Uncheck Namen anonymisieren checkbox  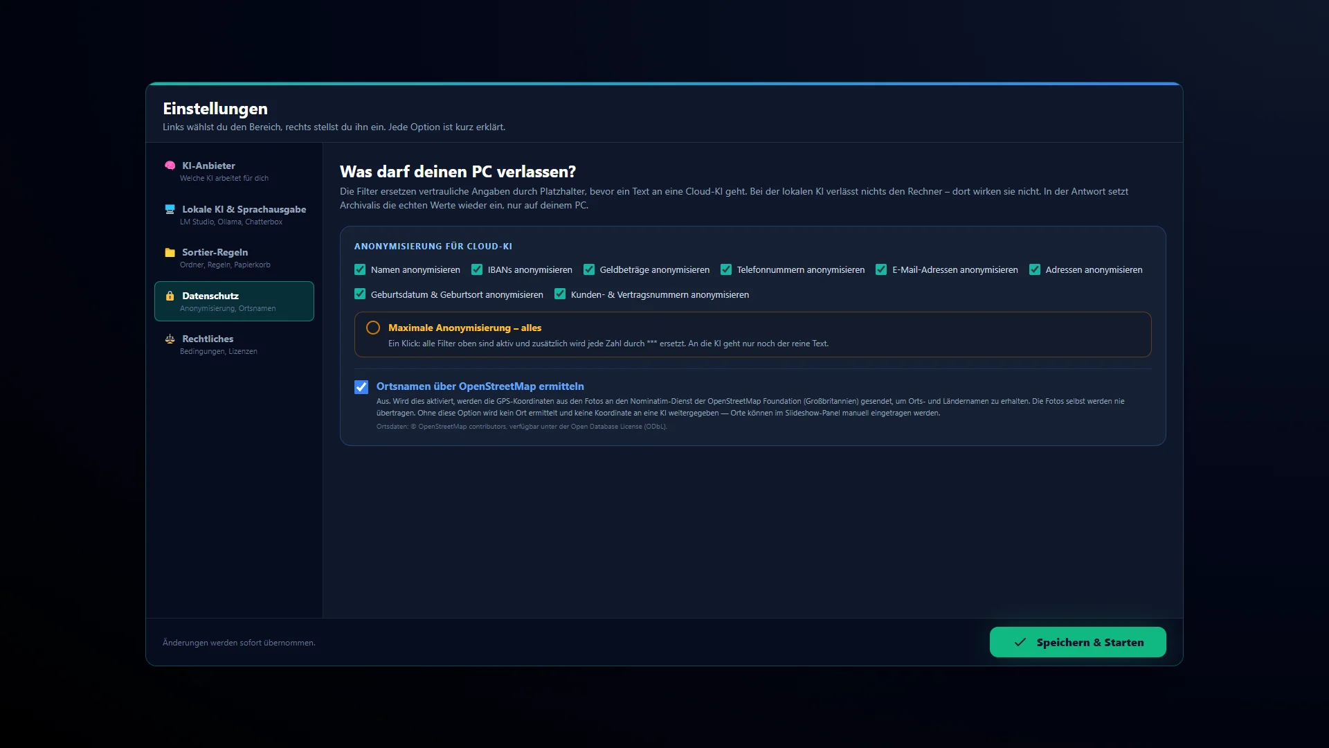click(x=360, y=269)
